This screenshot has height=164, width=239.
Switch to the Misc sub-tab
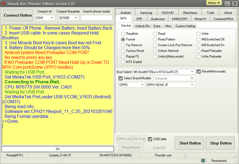point(168,26)
